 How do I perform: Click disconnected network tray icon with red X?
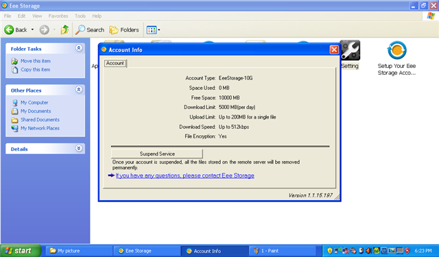click(x=346, y=251)
